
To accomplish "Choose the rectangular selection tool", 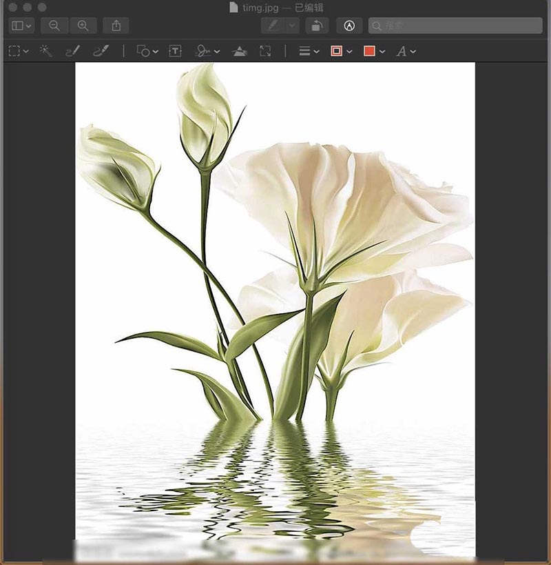I will pyautogui.click(x=14, y=51).
